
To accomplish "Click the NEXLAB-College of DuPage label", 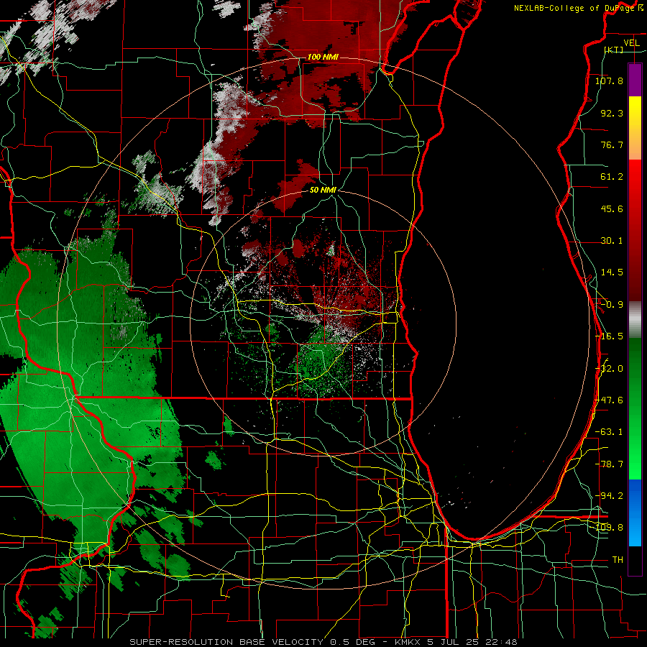I will [x=578, y=8].
